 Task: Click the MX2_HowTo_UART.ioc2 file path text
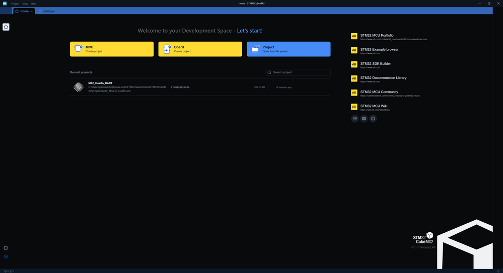pyautogui.click(x=127, y=89)
